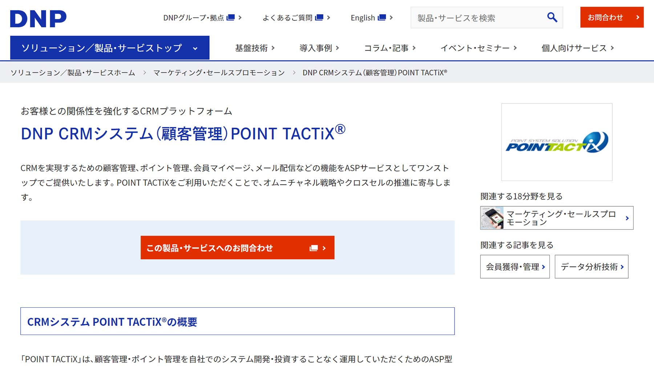Image resolution: width=654 pixels, height=368 pixels.
Task: Click the window icon on the red inquiry button
Action: point(314,248)
